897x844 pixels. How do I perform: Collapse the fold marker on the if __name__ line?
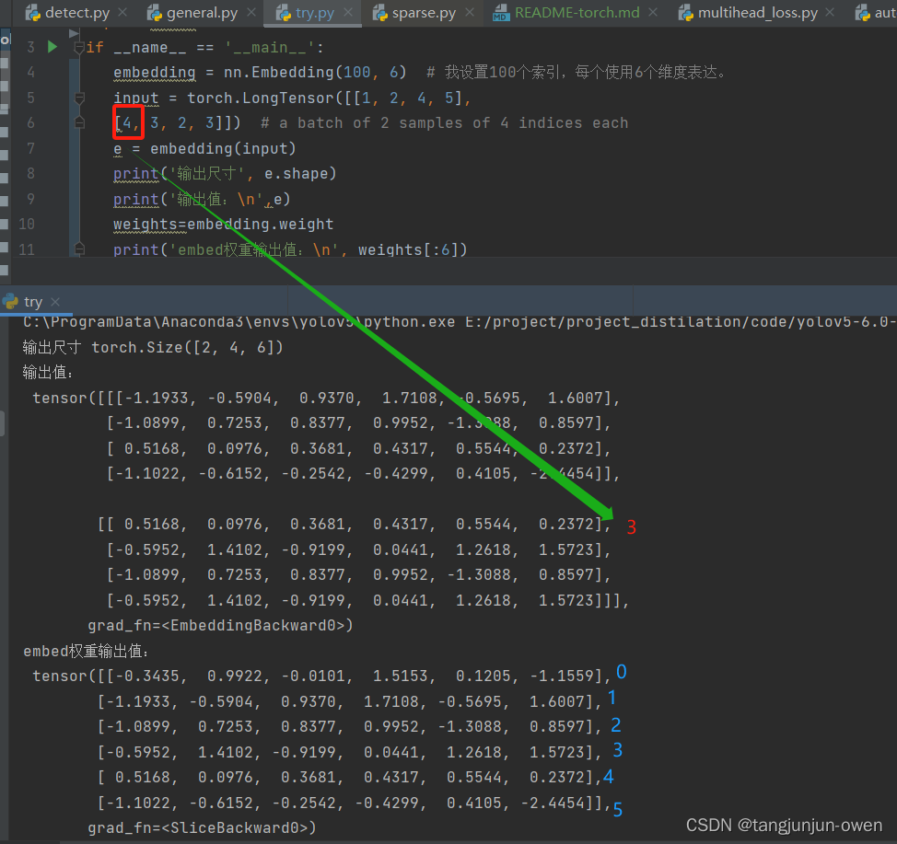click(x=79, y=48)
